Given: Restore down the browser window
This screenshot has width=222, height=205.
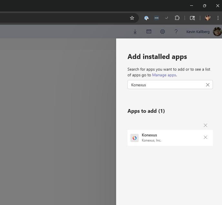Looking at the screenshot, I should pos(205,6).
